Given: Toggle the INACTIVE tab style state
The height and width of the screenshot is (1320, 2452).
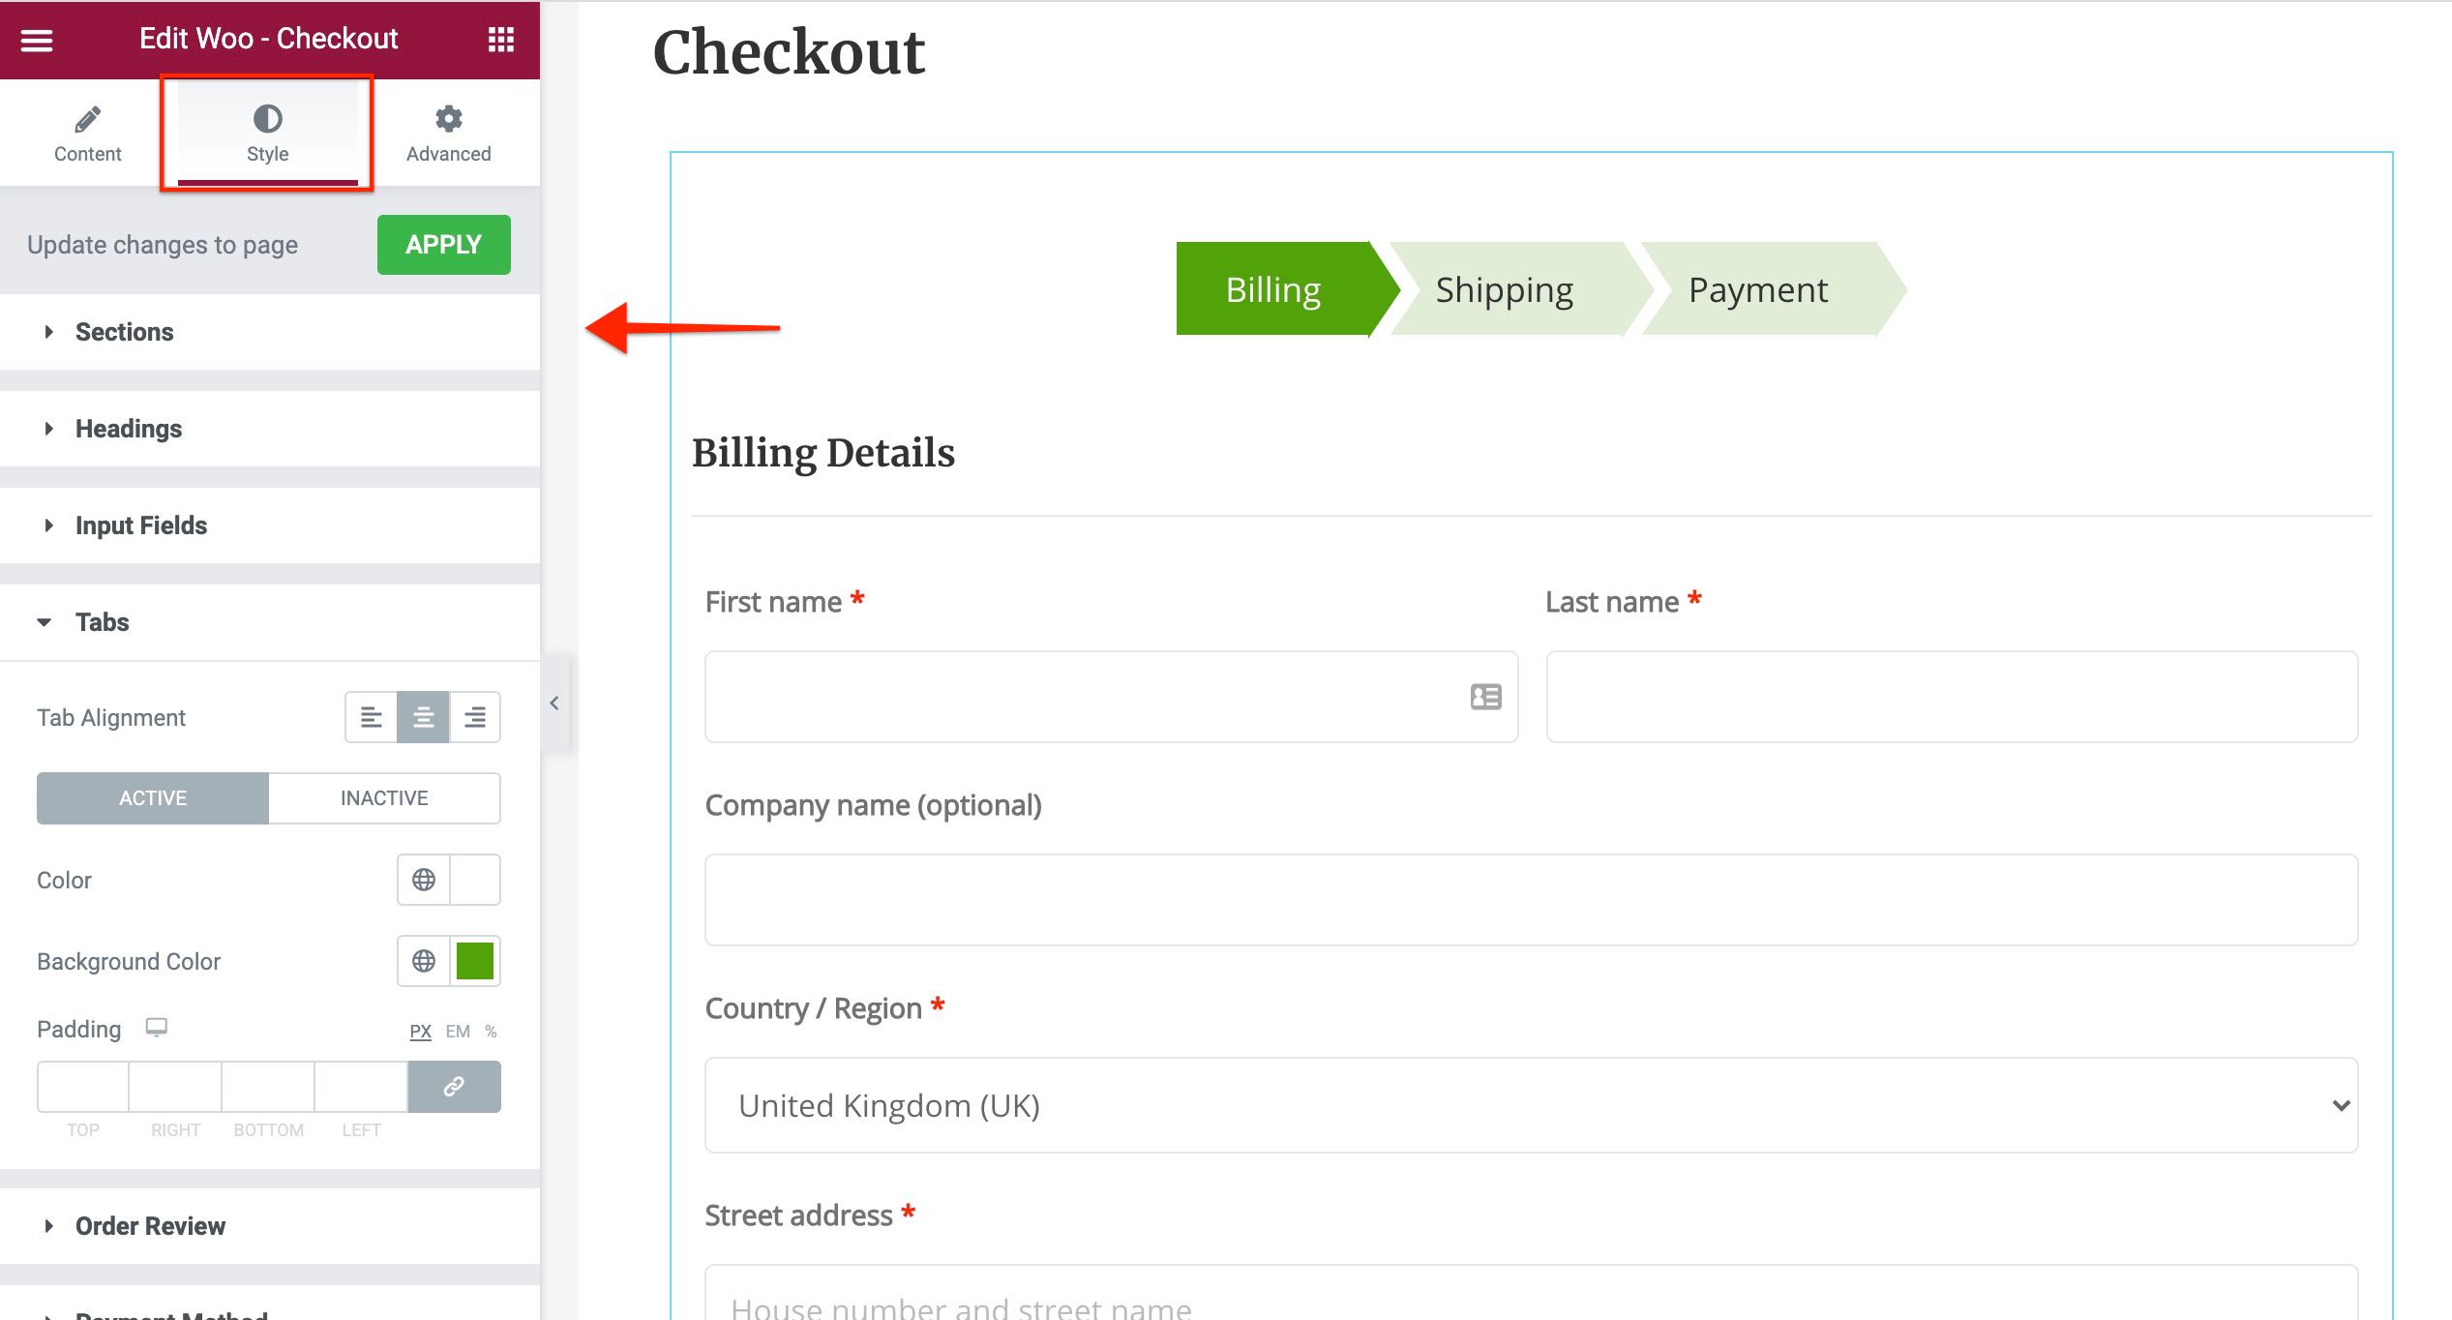Looking at the screenshot, I should [x=383, y=796].
